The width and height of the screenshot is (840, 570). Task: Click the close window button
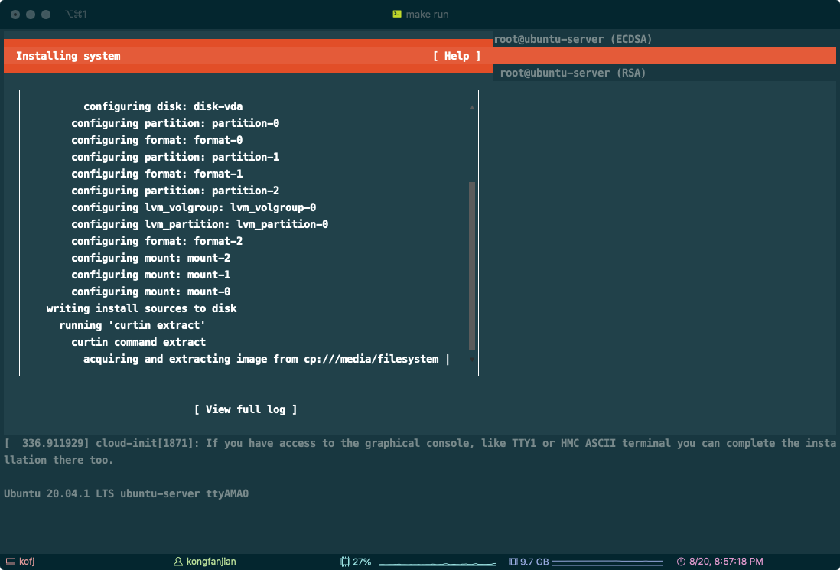coord(15,15)
